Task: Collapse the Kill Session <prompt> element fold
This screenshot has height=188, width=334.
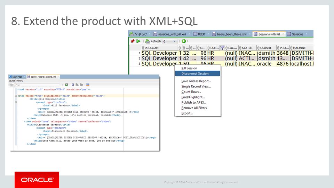Action: (16, 102)
